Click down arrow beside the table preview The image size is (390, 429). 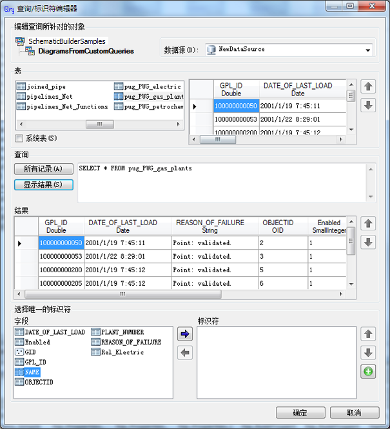[368, 105]
